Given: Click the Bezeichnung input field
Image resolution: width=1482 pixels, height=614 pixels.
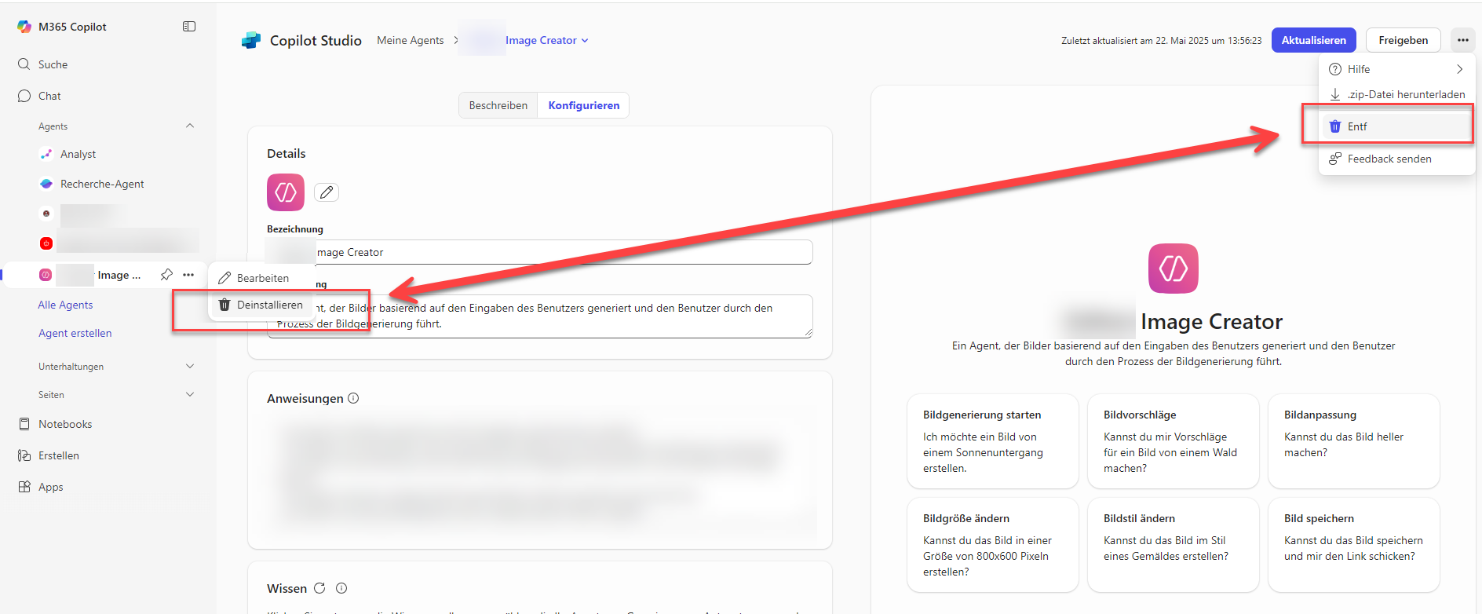Looking at the screenshot, I should pyautogui.click(x=540, y=252).
